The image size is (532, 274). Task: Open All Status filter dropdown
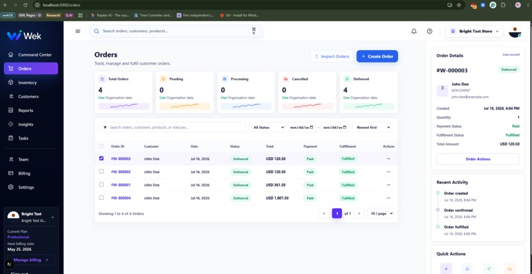[267, 127]
